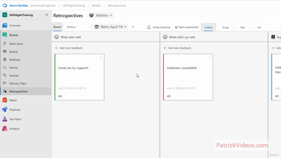Switch to the History tab

(x=71, y=27)
